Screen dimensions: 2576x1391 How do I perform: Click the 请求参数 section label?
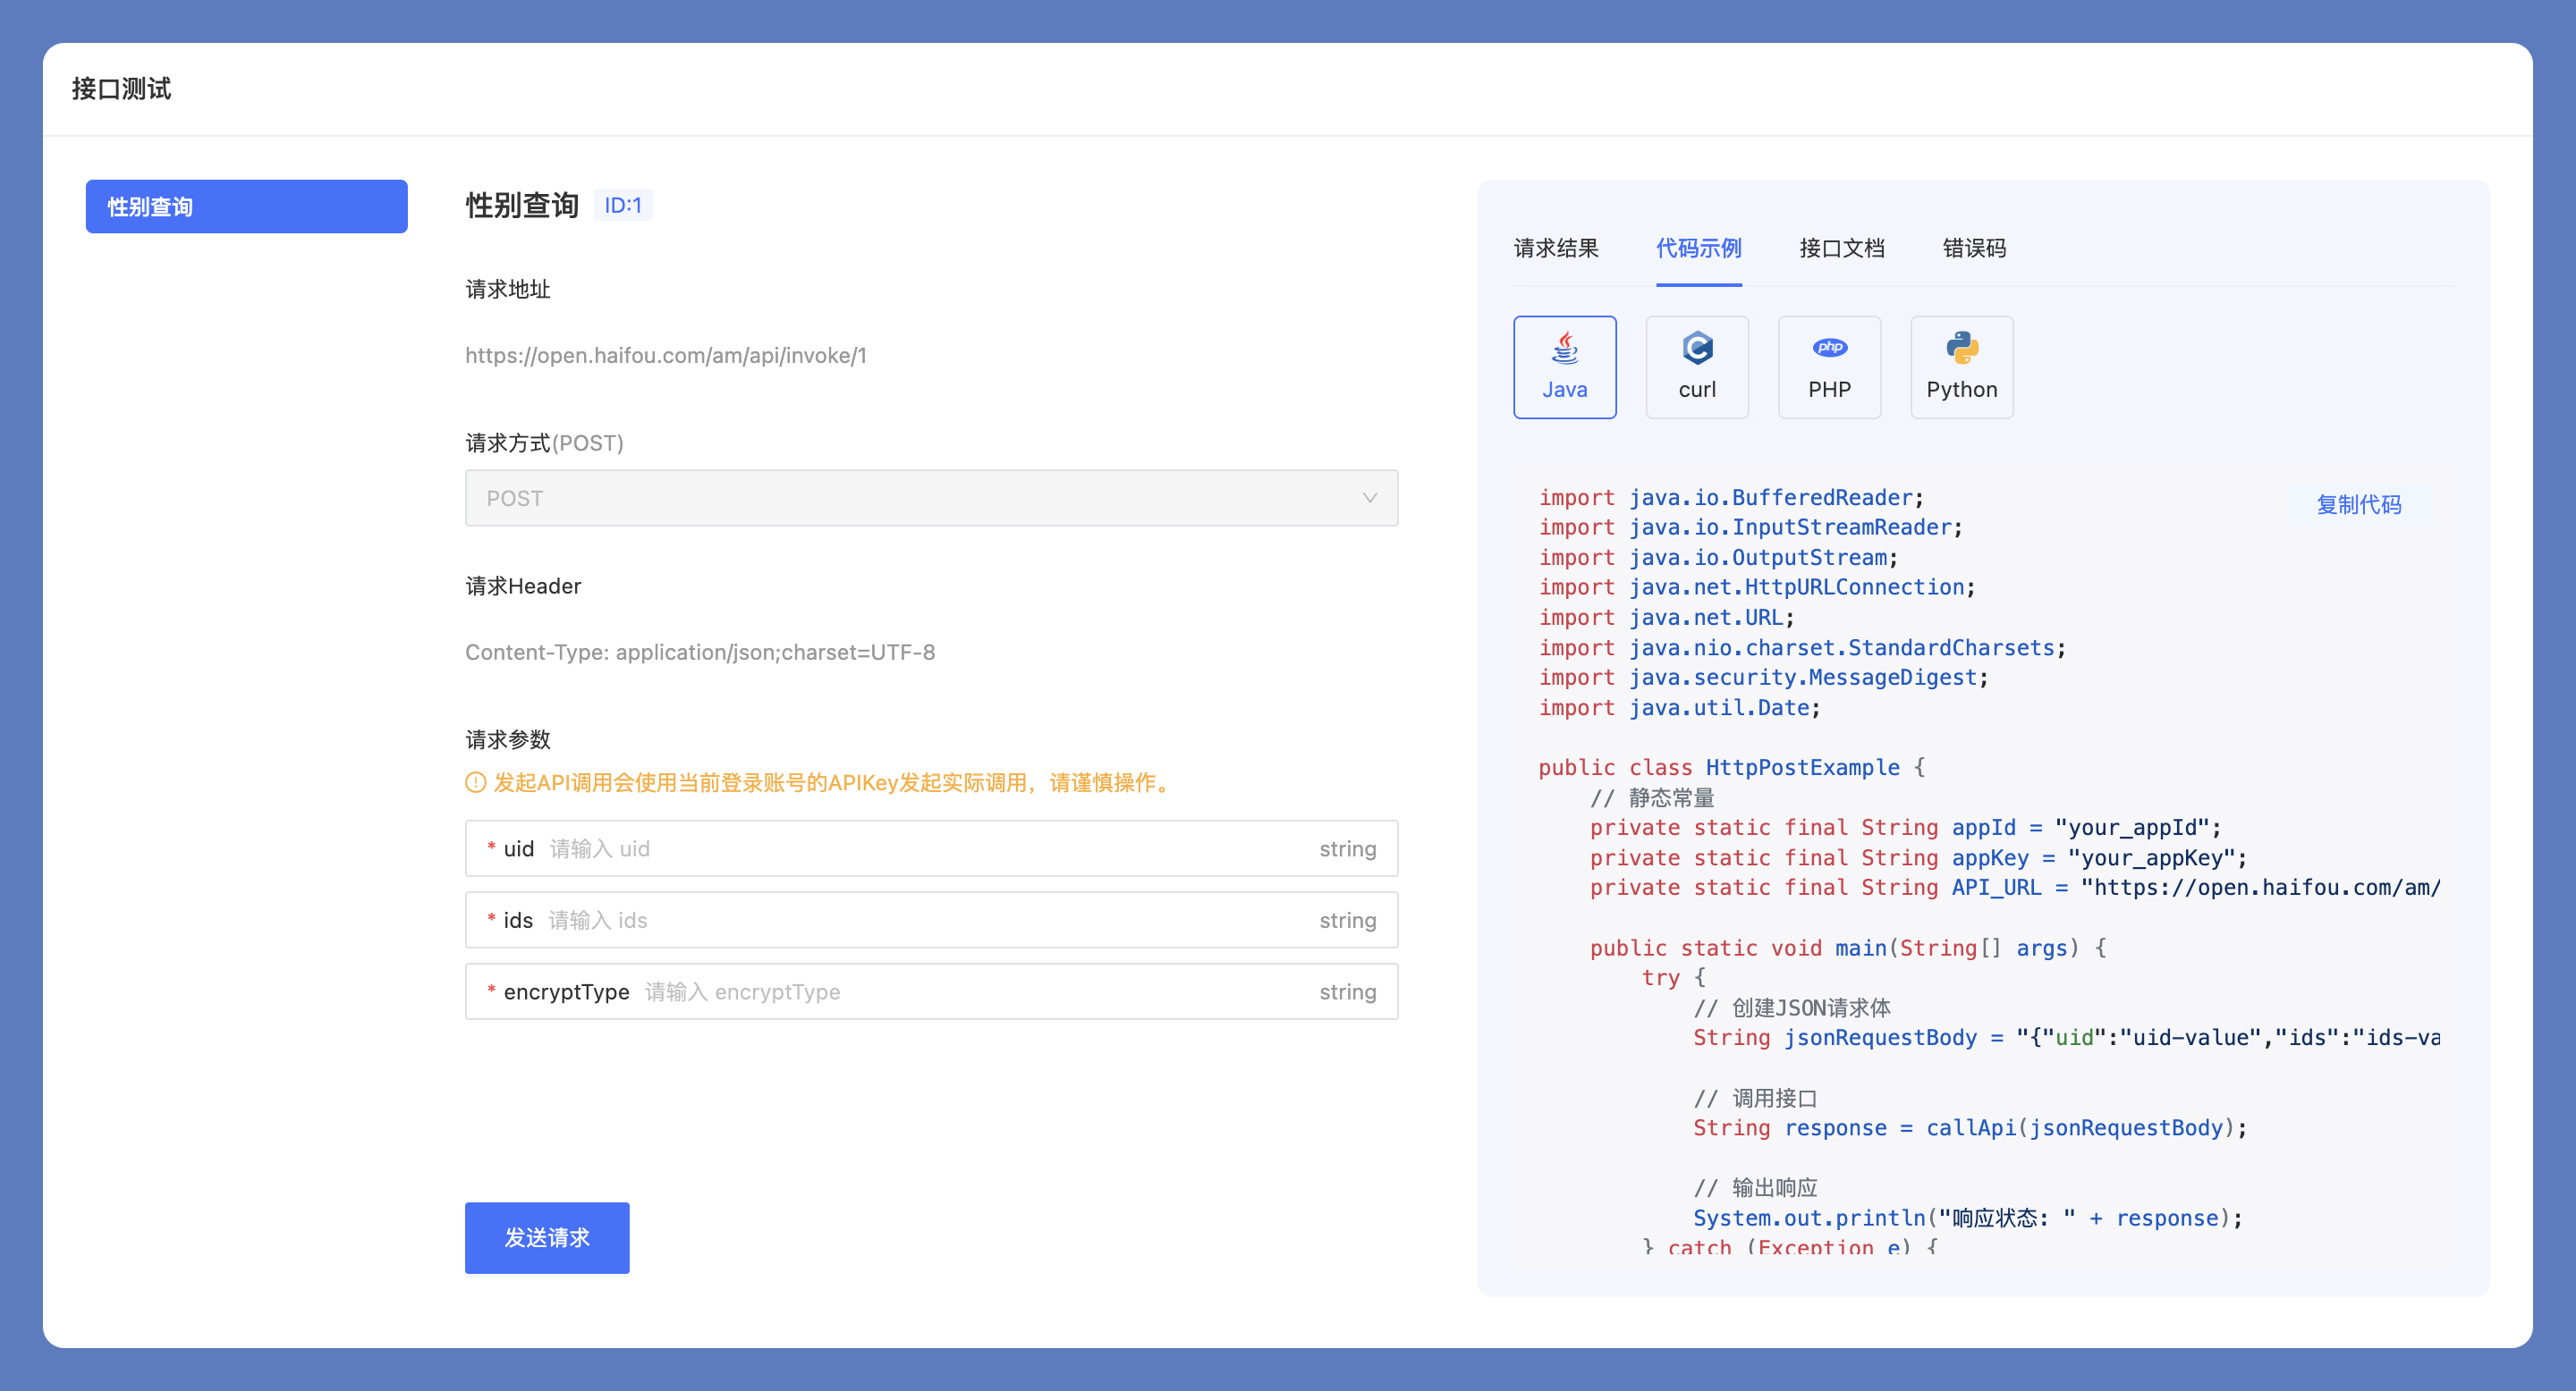pyautogui.click(x=508, y=739)
